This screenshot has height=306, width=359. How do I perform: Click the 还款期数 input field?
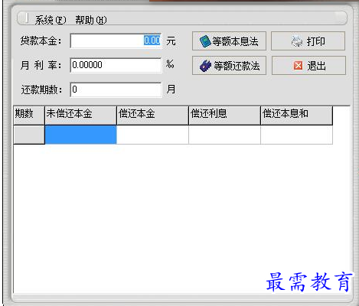pos(116,90)
